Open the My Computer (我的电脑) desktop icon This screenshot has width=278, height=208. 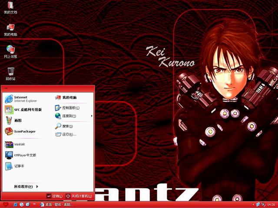[10, 29]
